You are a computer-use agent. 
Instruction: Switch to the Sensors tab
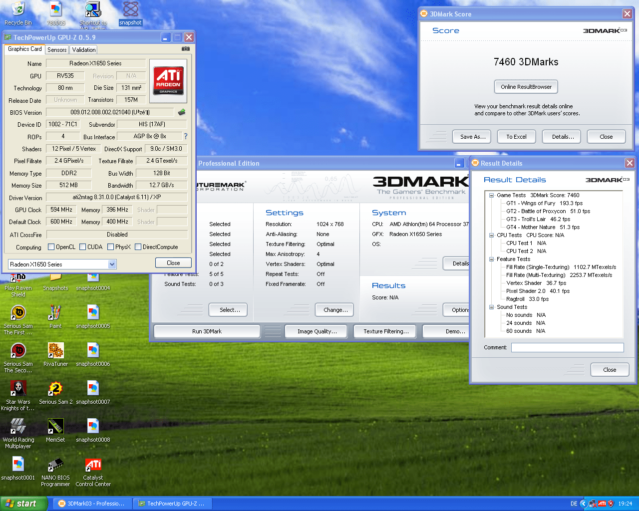57,49
